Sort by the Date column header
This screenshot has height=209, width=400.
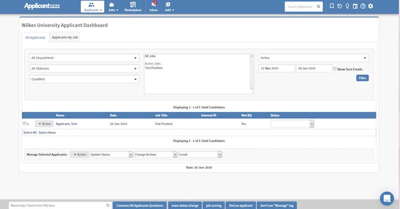pos(113,115)
